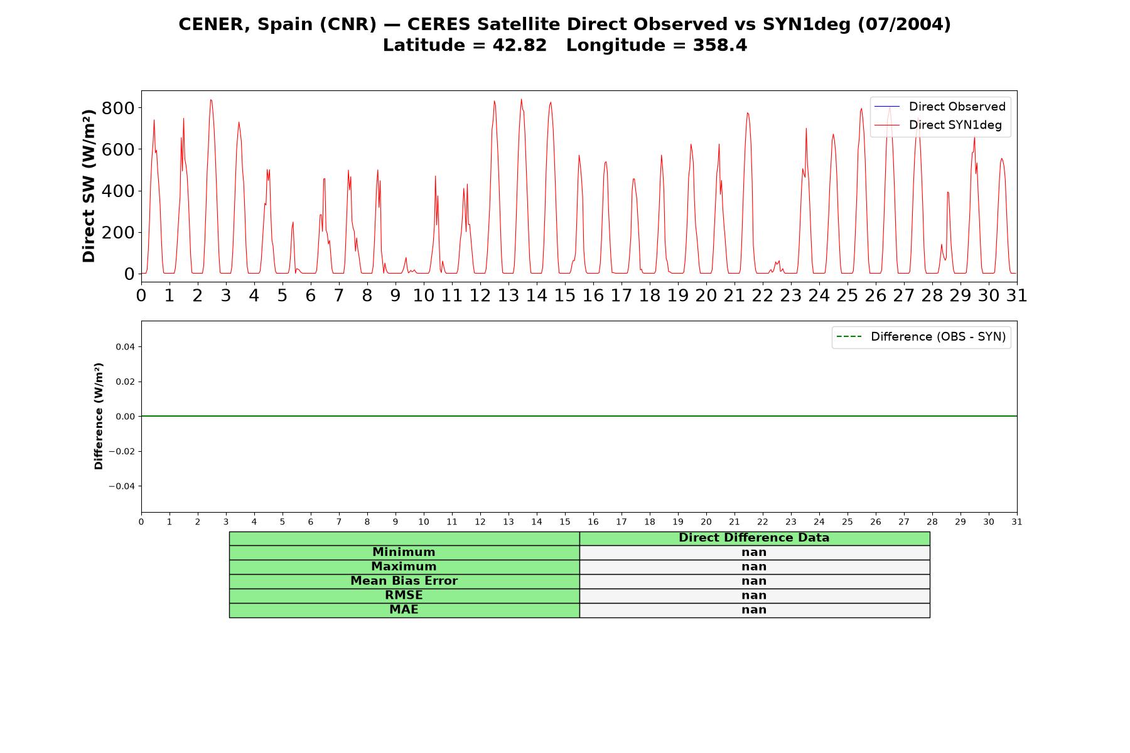Screen dimensions: 1130x753
Task: Click the chart title CENER, Spain (CNR)
Action: (277, 24)
